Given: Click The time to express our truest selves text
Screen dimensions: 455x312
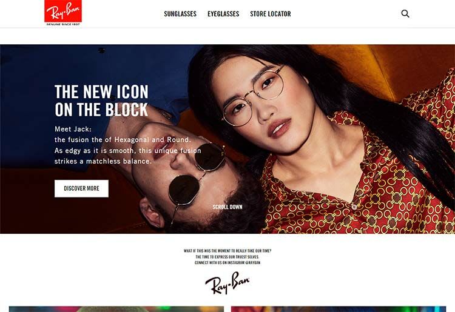Looking at the screenshot, I should click(x=227, y=257).
